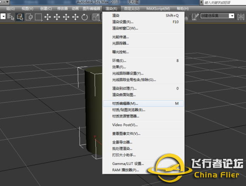Select 渲染帧窗口(W)... entry
Screen dimensions: 246x186
(x=143, y=28)
